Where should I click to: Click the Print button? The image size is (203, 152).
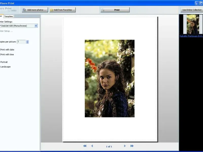(115, 10)
